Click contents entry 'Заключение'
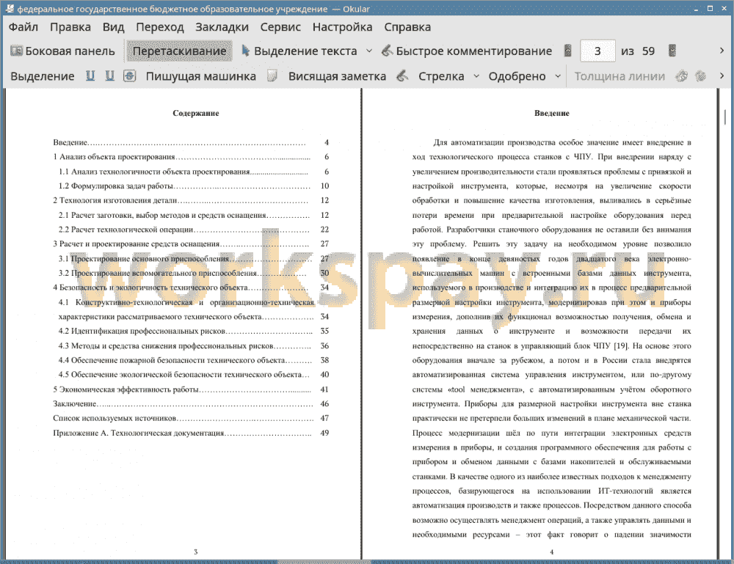734x564 pixels. [191, 403]
